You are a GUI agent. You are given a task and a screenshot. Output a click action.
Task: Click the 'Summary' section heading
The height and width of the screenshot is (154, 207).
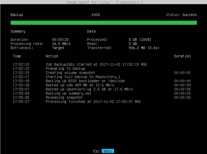18,31
